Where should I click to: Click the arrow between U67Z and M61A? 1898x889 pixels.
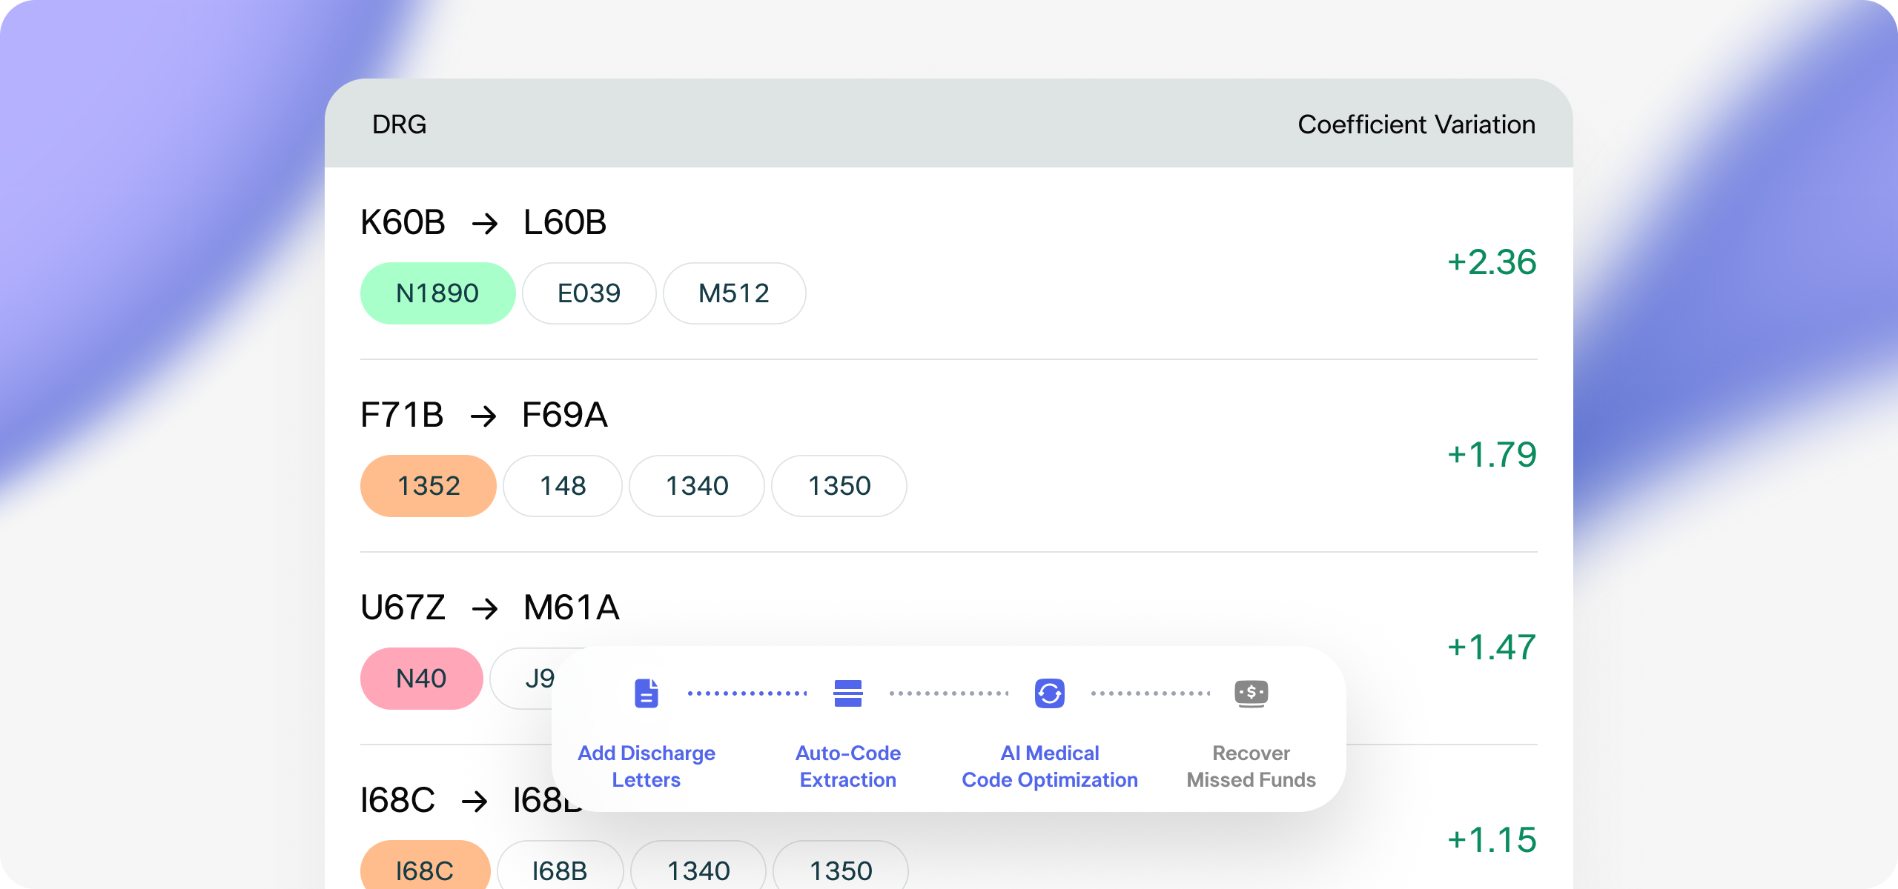click(485, 608)
